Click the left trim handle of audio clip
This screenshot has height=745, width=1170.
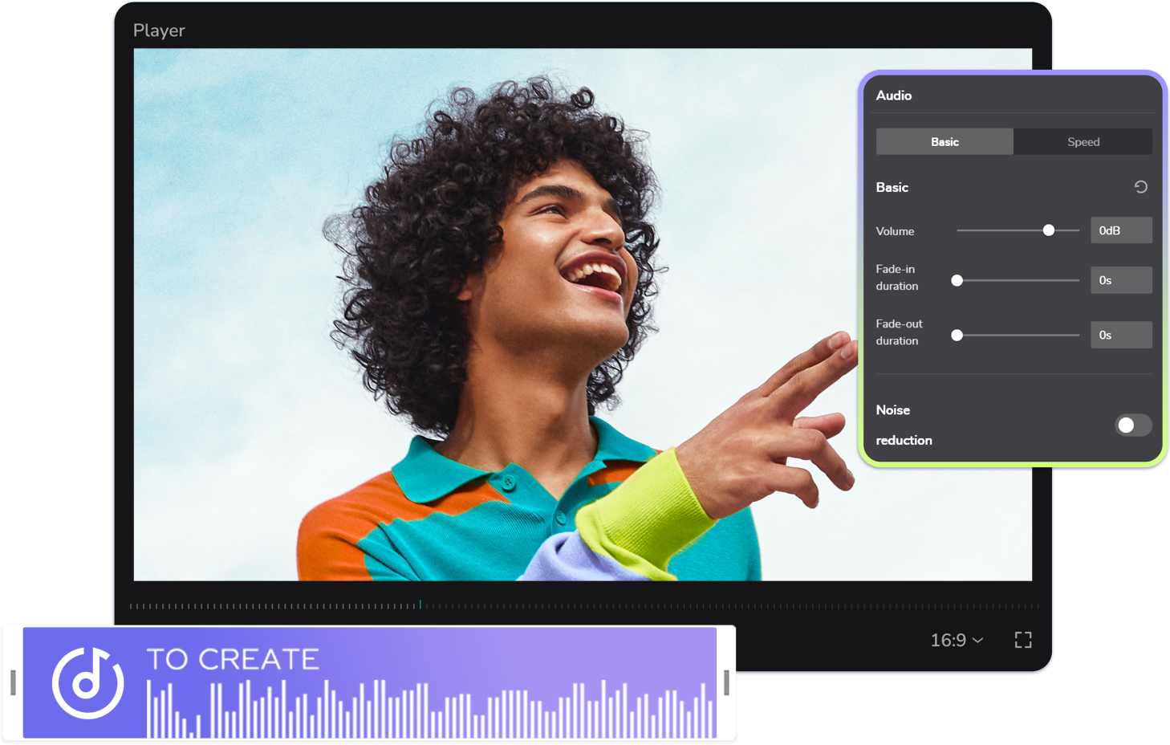pyautogui.click(x=13, y=682)
